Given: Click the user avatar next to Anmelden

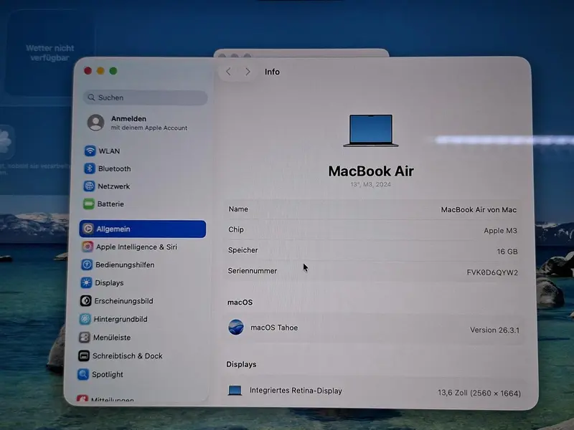Looking at the screenshot, I should [x=95, y=123].
